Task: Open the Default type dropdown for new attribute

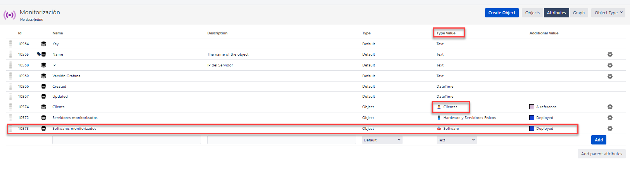Action: pyautogui.click(x=382, y=140)
